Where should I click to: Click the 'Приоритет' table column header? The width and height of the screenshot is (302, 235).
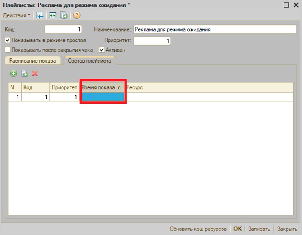[65, 87]
